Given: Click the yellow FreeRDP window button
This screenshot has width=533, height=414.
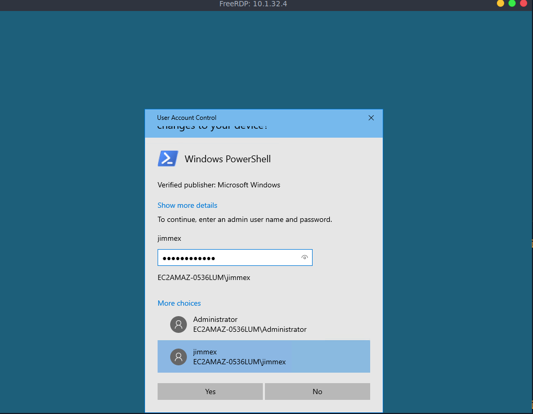Looking at the screenshot, I should 501,3.
